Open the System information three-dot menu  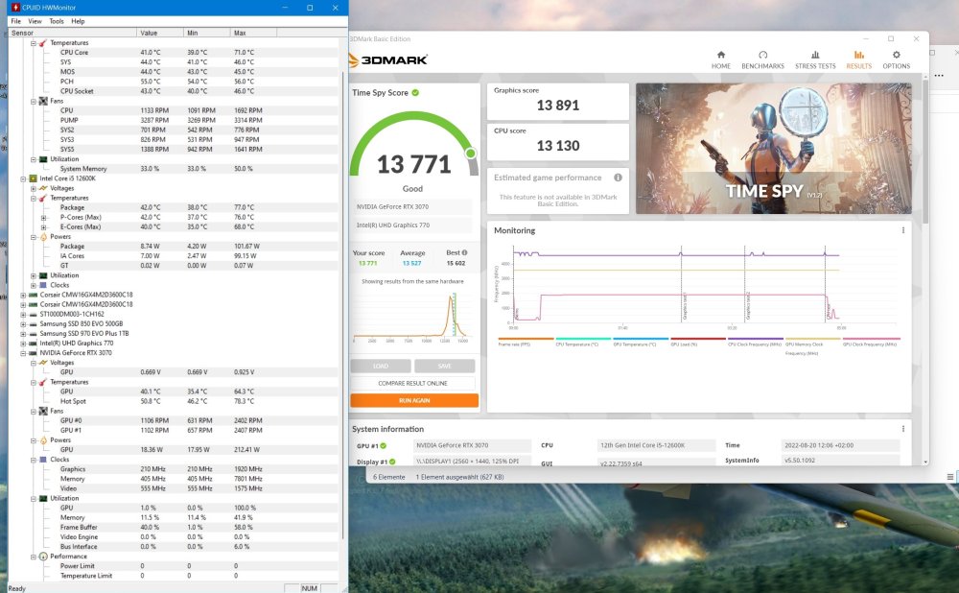coord(902,429)
